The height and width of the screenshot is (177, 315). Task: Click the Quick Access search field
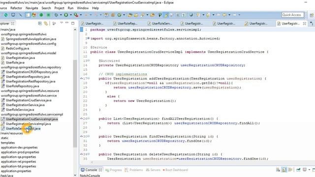click(x=292, y=15)
